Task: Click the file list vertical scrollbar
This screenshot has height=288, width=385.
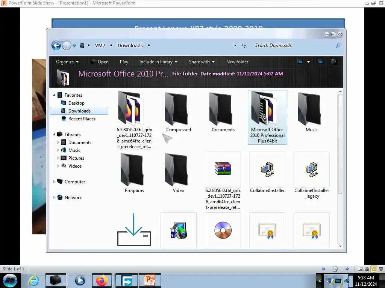Action: pyautogui.click(x=340, y=144)
